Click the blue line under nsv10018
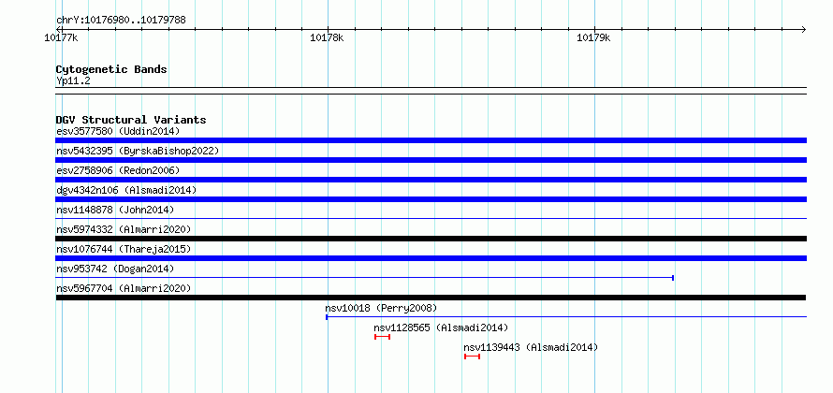 click(566, 317)
